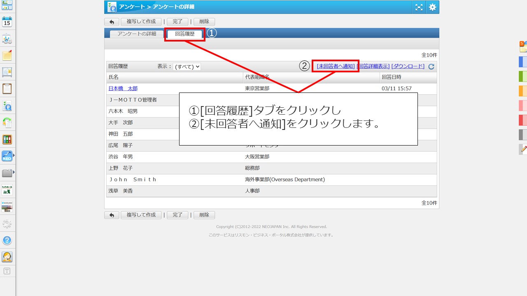Select the 渋谷 年男 row name
This screenshot has width=527, height=296.
(x=120, y=157)
